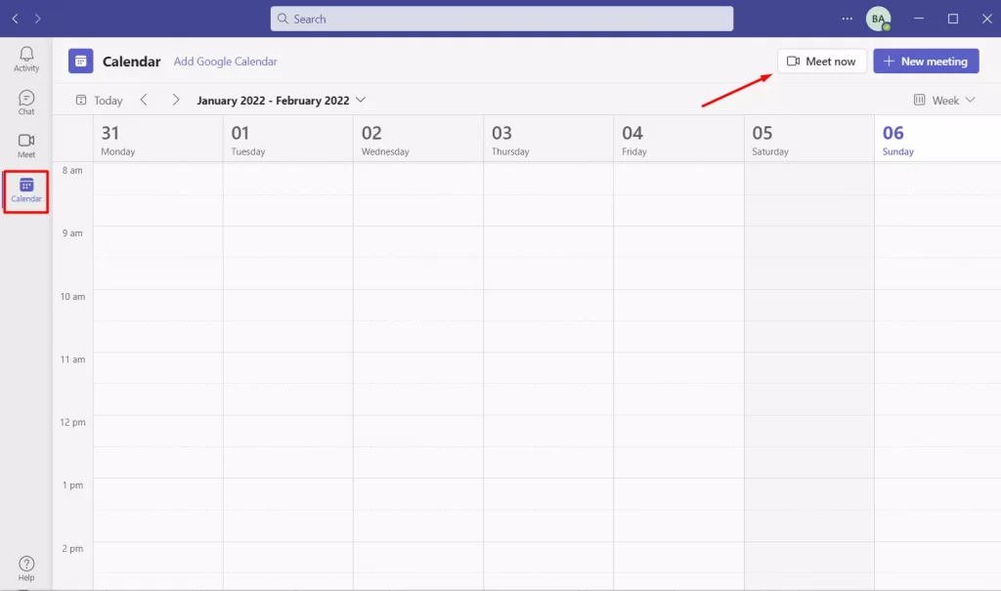The image size is (1001, 591).
Task: Click the Calendar page title
Action: 132,62
